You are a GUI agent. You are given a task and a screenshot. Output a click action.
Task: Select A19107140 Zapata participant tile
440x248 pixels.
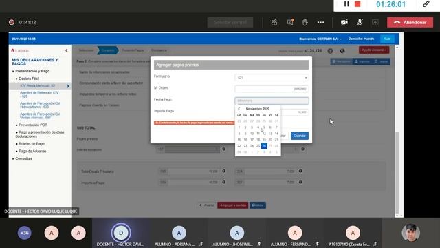coord(353,233)
